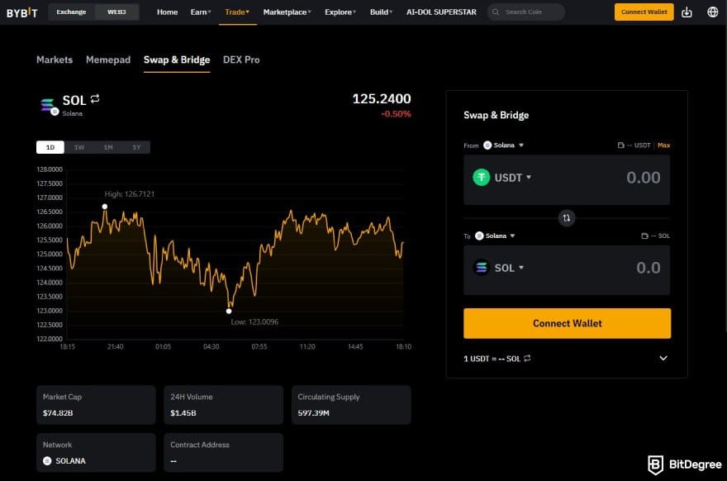The image size is (727, 481).
Task: Click the wallet icon next to SOL balance
Action: click(x=644, y=236)
